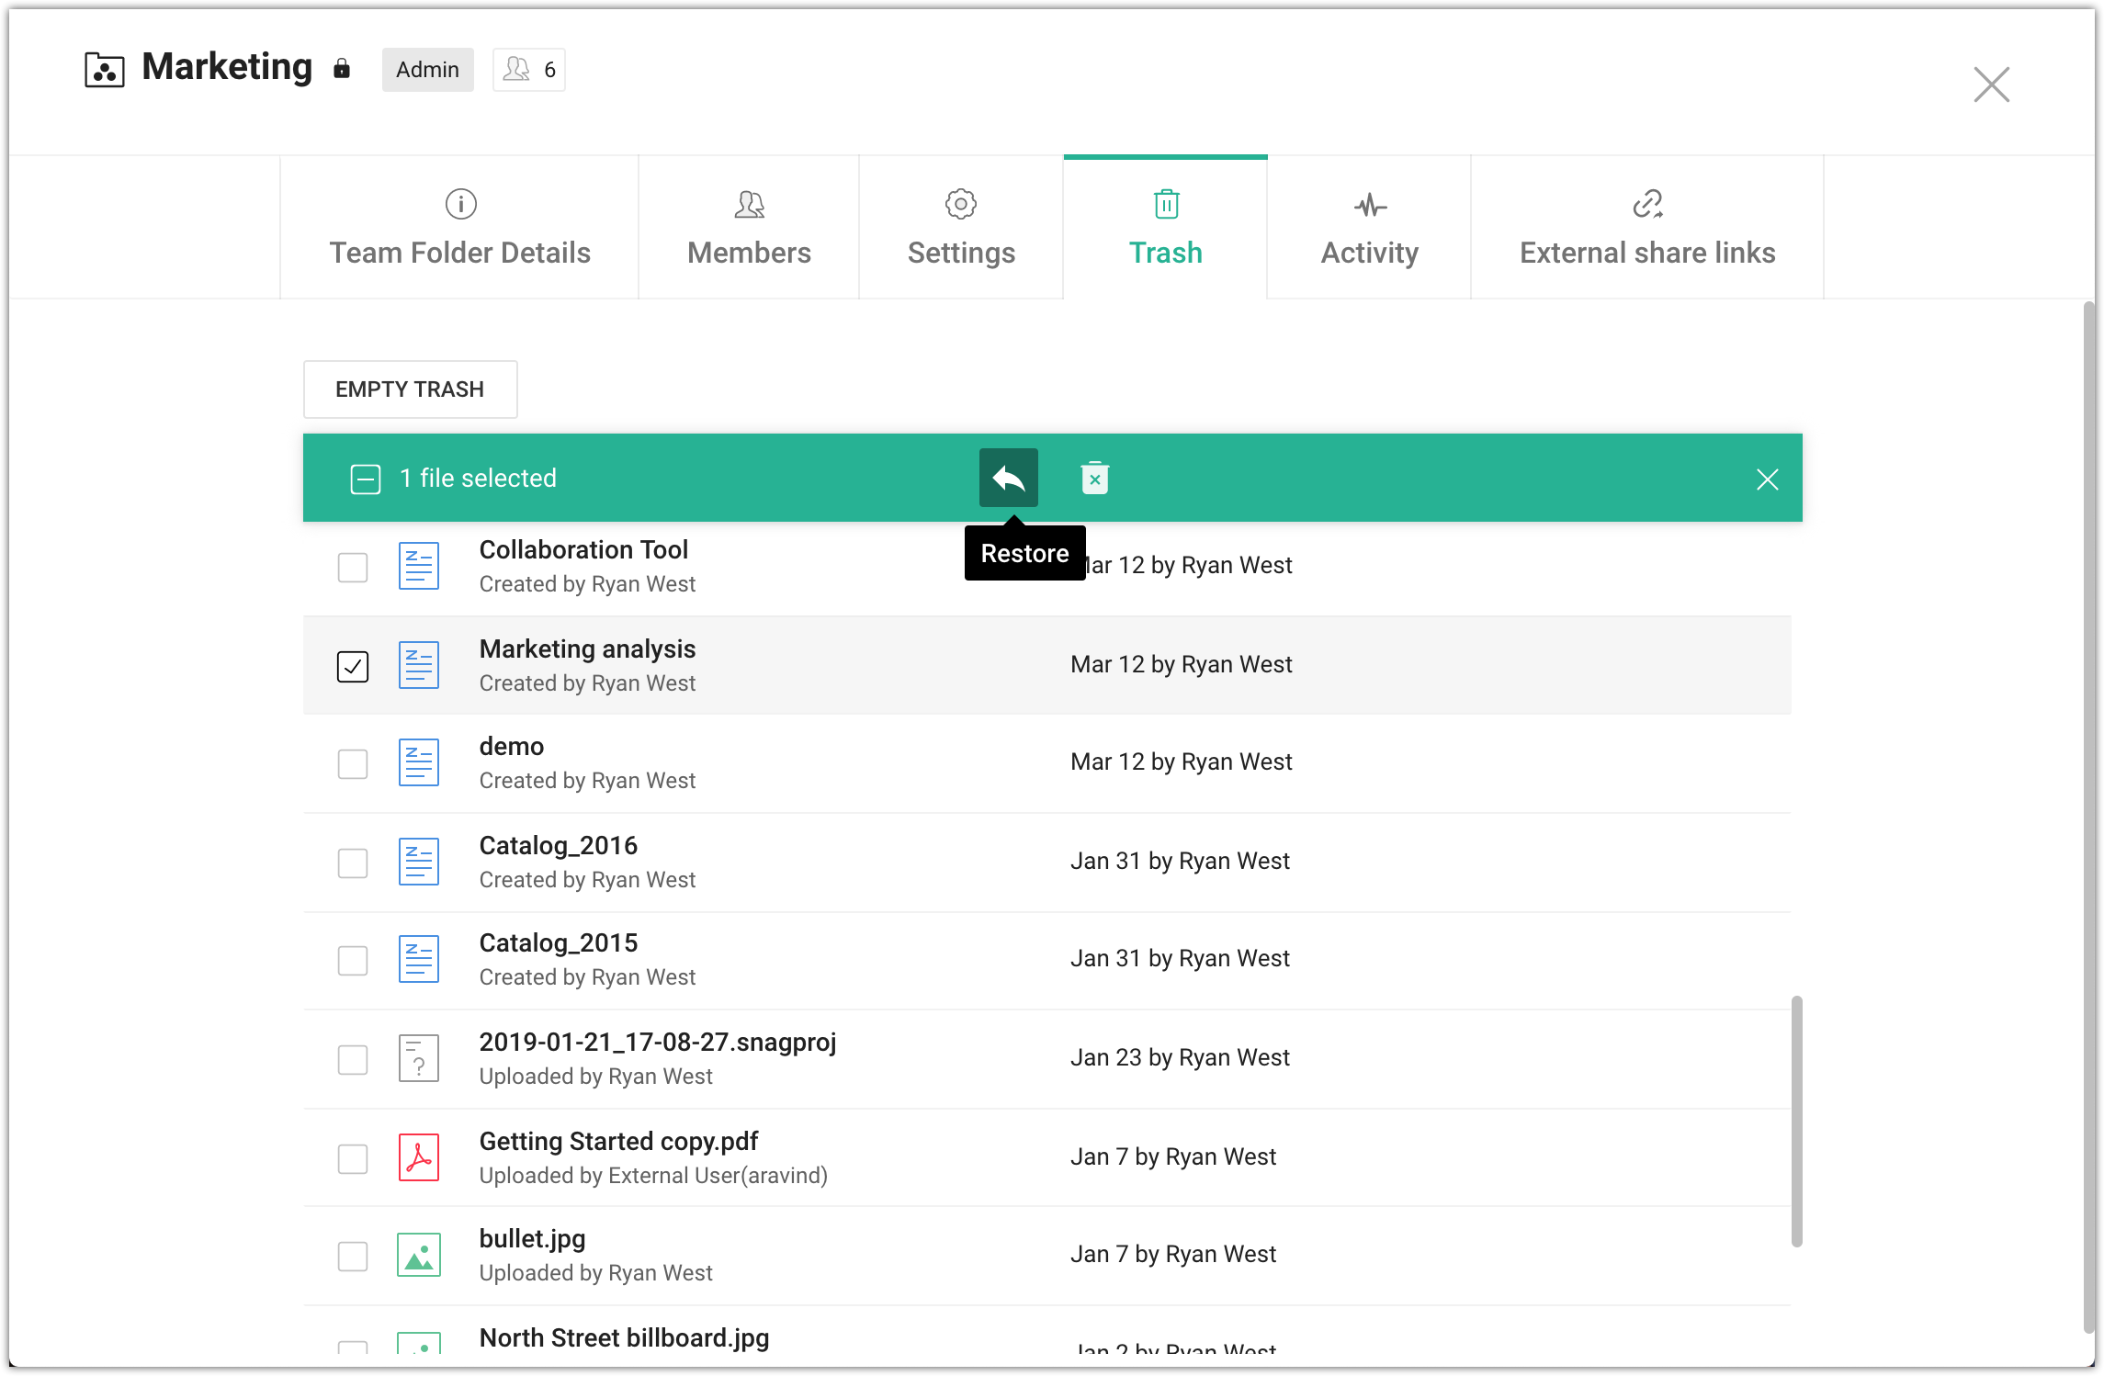Go to External share links tab
Viewport: 2104px width, 1376px height.
[x=1646, y=228]
